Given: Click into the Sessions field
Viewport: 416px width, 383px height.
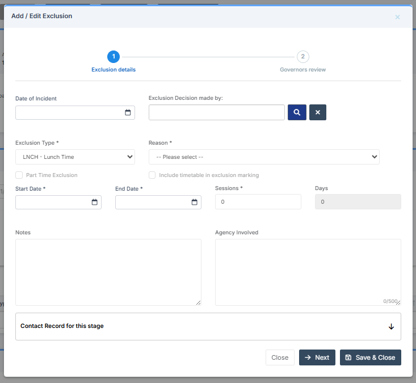Looking at the screenshot, I should (258, 202).
